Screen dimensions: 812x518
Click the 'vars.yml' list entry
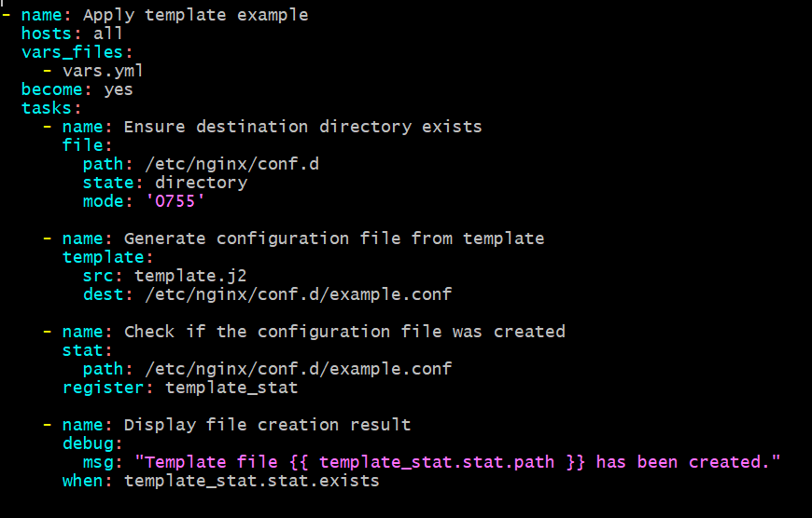point(103,71)
